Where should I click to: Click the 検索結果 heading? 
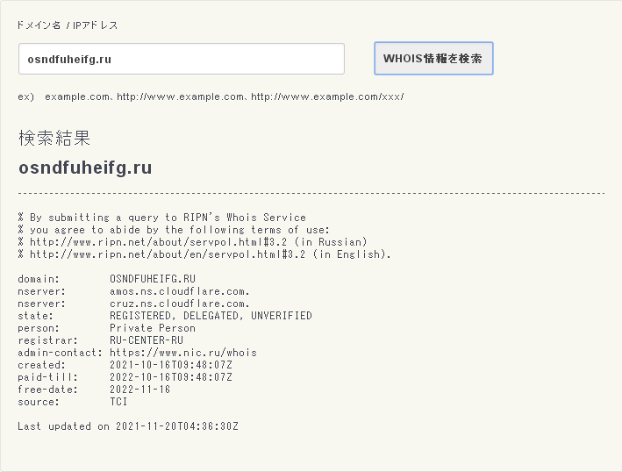(x=54, y=139)
